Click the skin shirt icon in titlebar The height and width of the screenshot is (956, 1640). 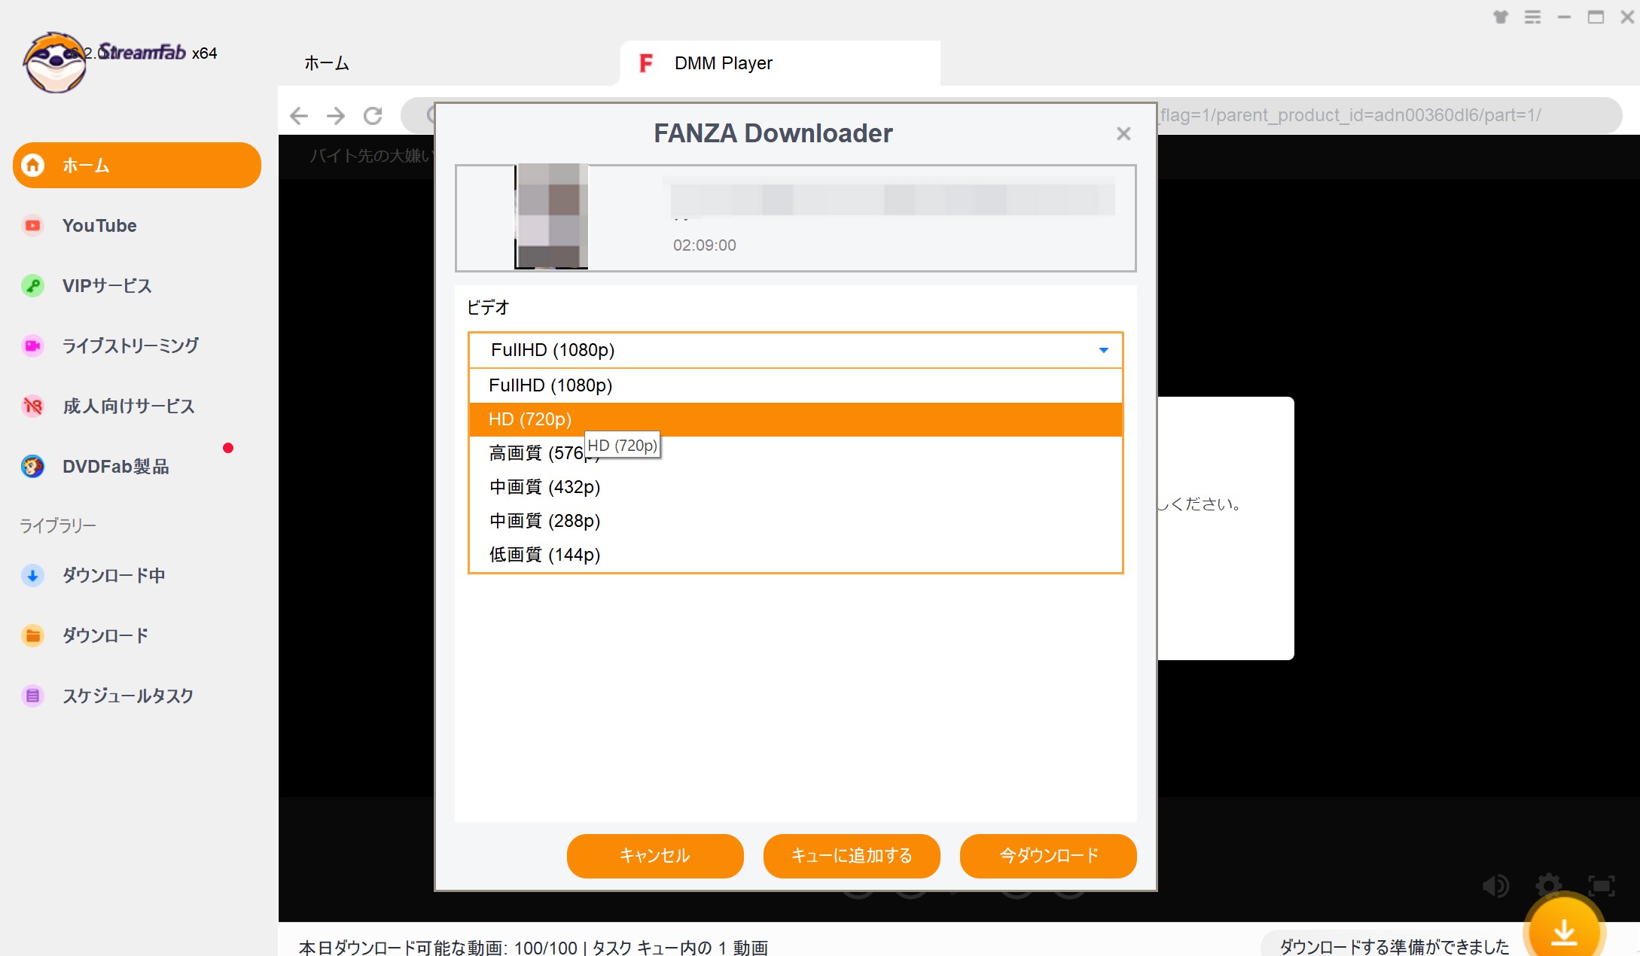click(x=1501, y=17)
